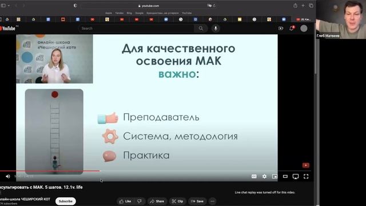The height and width of the screenshot is (206, 366).
Task: Open Safari privacy report shield
Action: click(x=75, y=6)
